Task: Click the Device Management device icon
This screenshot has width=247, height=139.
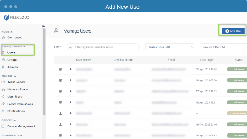Action: pyautogui.click(x=3, y=126)
